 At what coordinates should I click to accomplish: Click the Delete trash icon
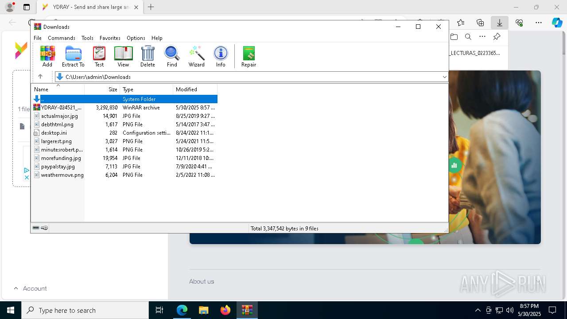pos(148,56)
